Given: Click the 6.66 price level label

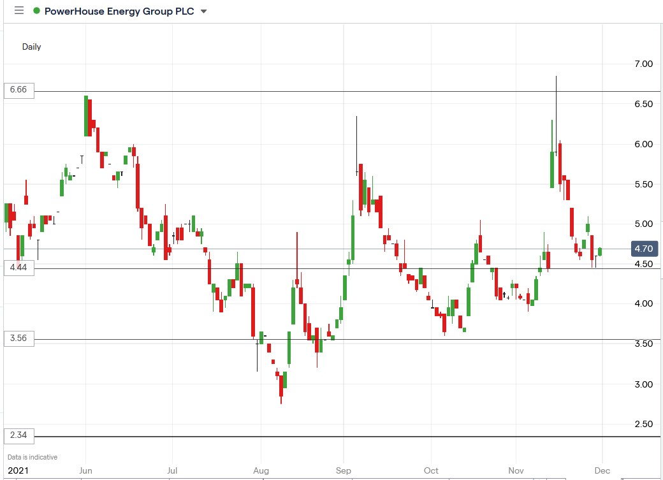Looking at the screenshot, I should pos(18,90).
